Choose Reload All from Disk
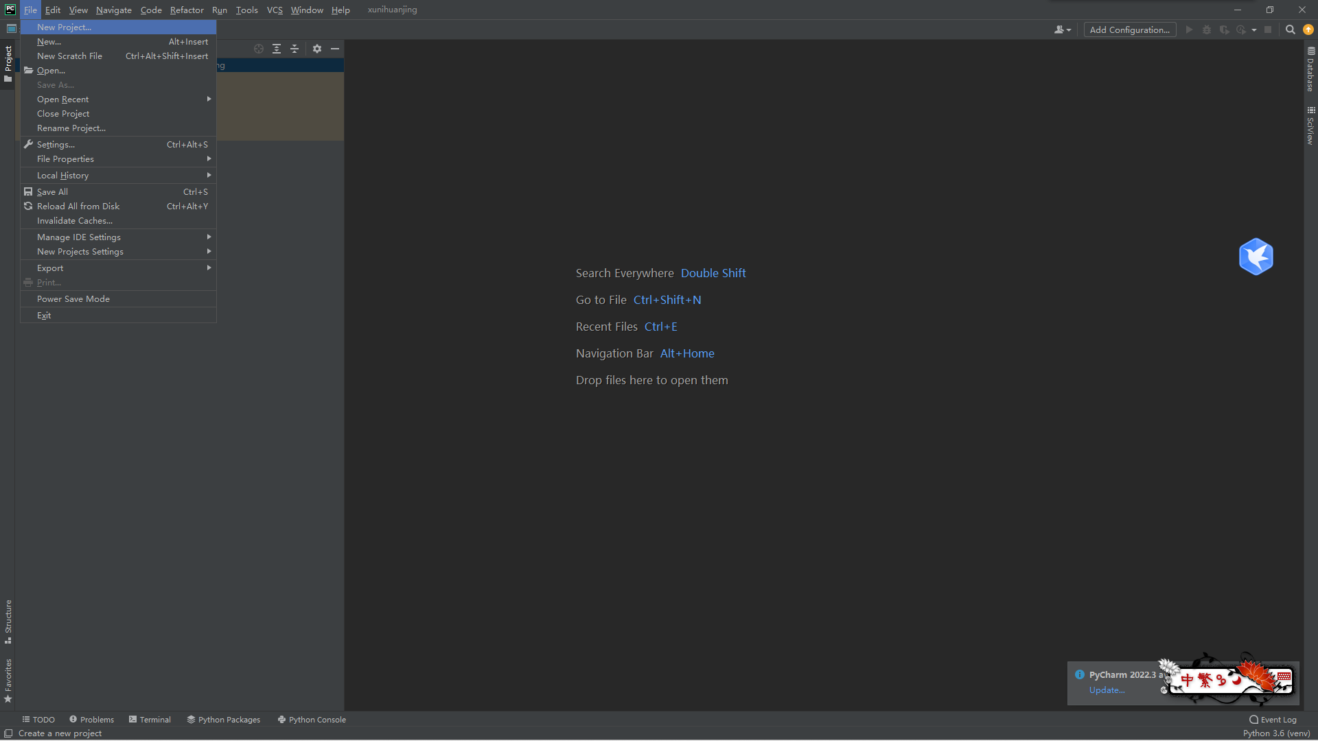This screenshot has width=1318, height=741. pos(118,207)
